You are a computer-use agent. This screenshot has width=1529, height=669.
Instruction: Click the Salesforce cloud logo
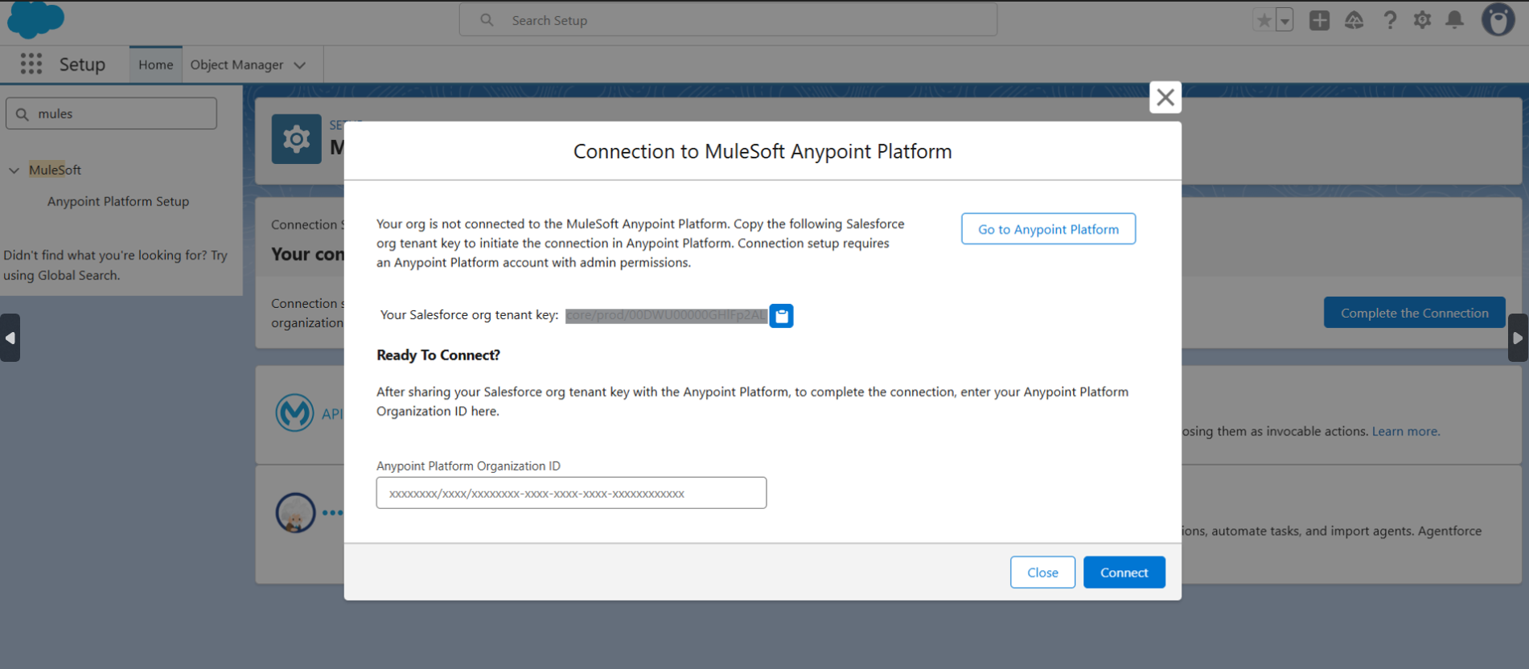35,19
